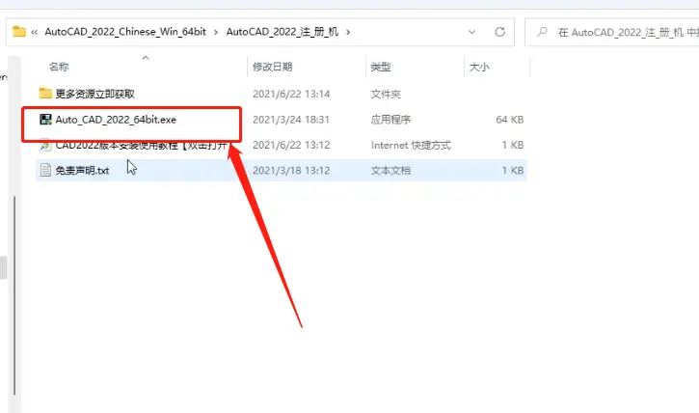Click type cell Internet 快捷方式

411,145
